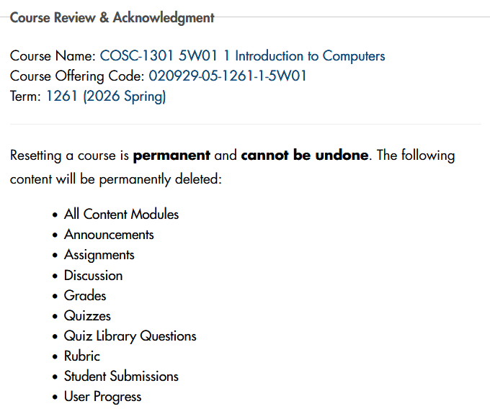
Task: Click the User Progress list item
Action: (102, 397)
